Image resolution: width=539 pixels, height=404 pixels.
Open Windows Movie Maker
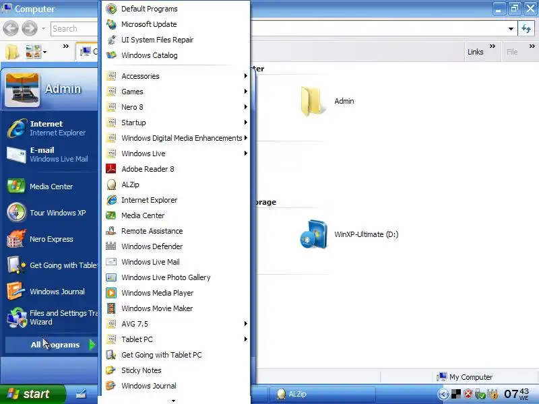(176, 308)
